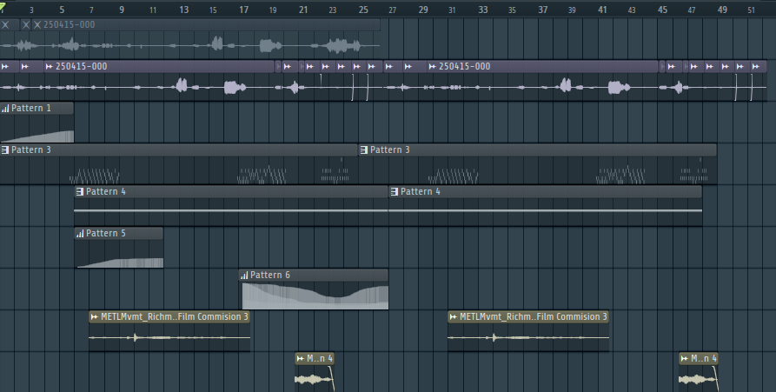The height and width of the screenshot is (392, 776).
Task: Set position to bar 13 on ruler
Action: coord(184,10)
